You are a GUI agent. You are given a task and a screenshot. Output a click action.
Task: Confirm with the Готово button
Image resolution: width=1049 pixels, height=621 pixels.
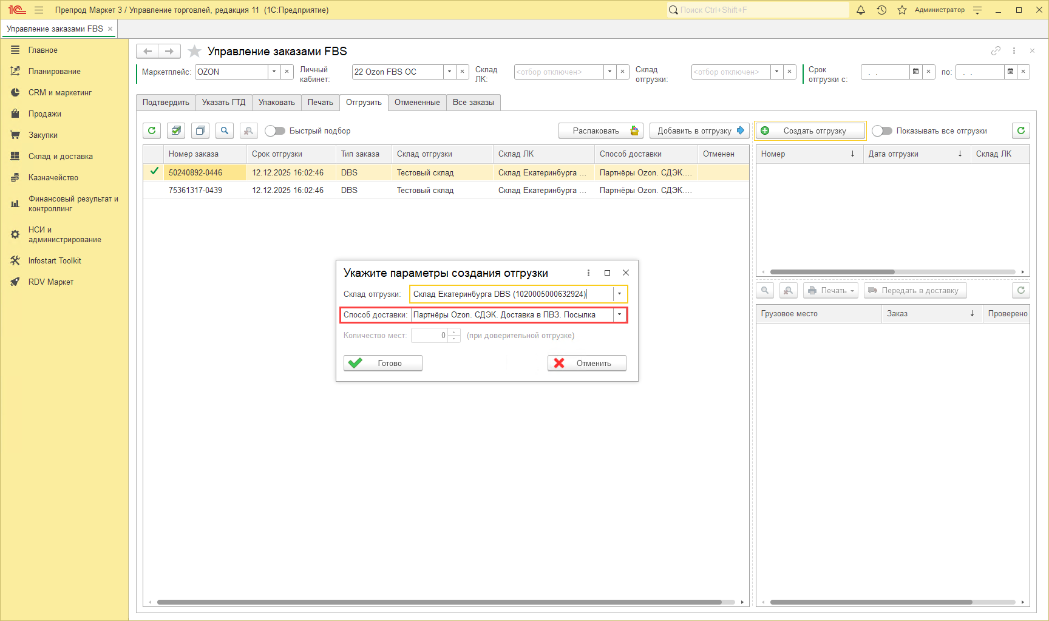pos(382,363)
